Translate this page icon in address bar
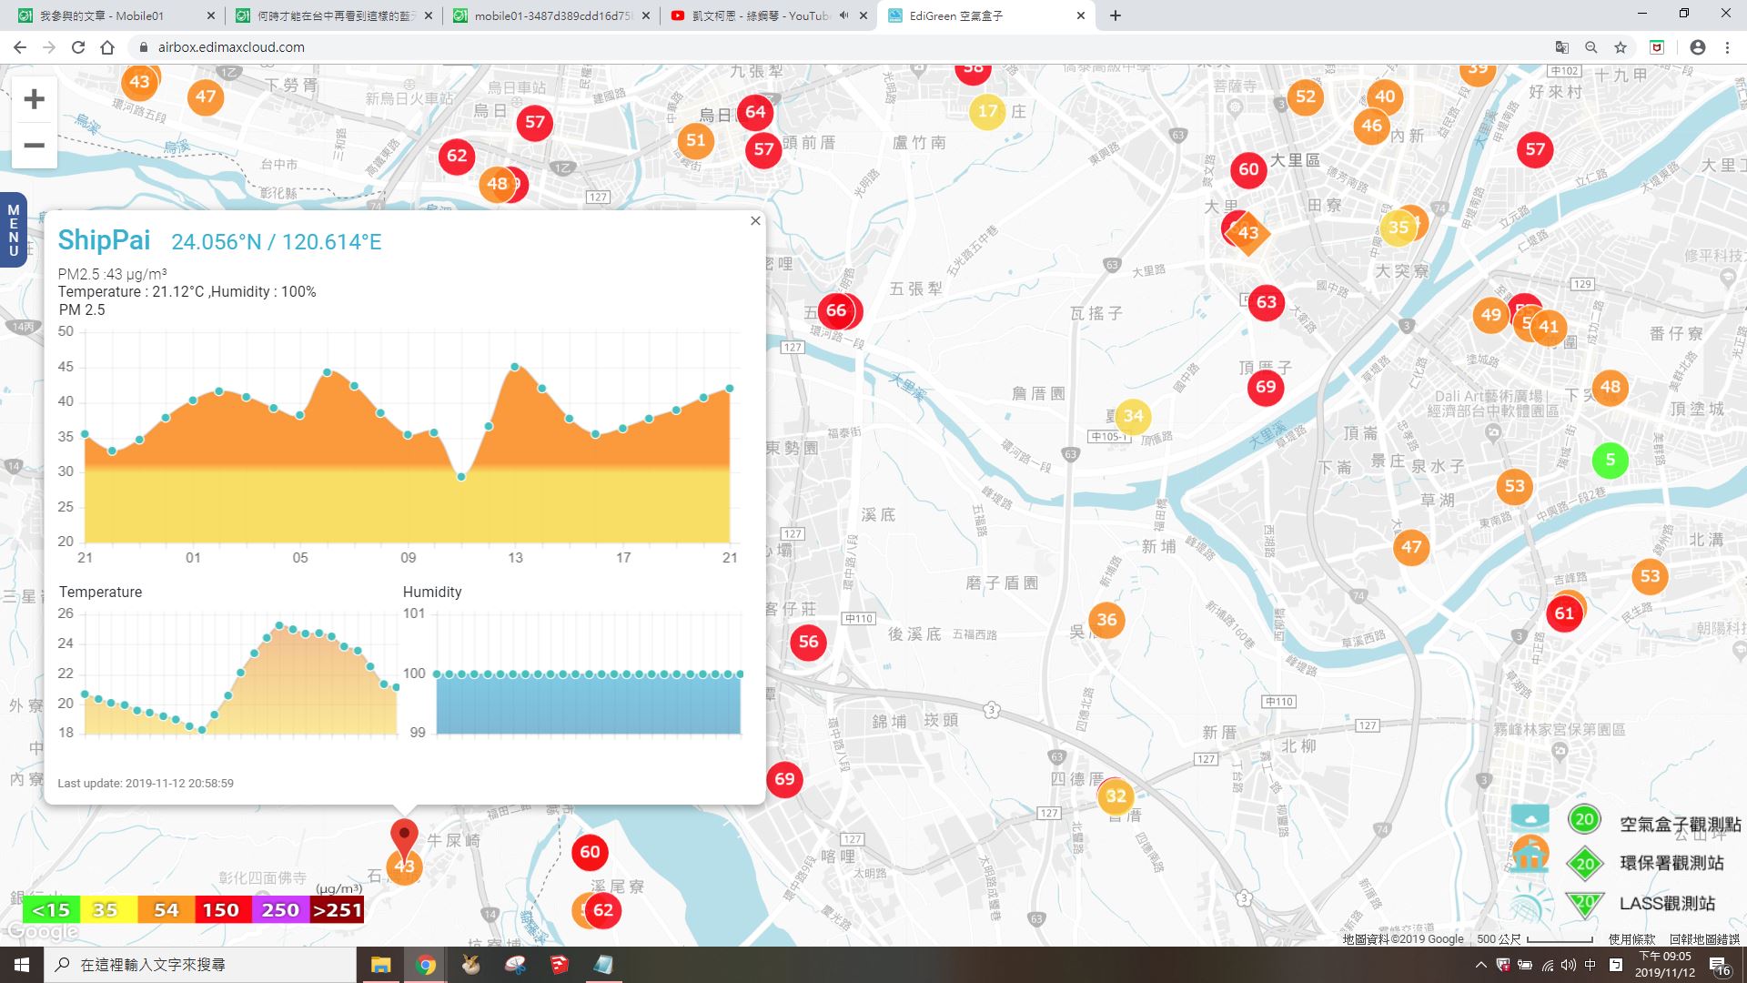Screen dimensions: 1747x983 [x=1561, y=47]
